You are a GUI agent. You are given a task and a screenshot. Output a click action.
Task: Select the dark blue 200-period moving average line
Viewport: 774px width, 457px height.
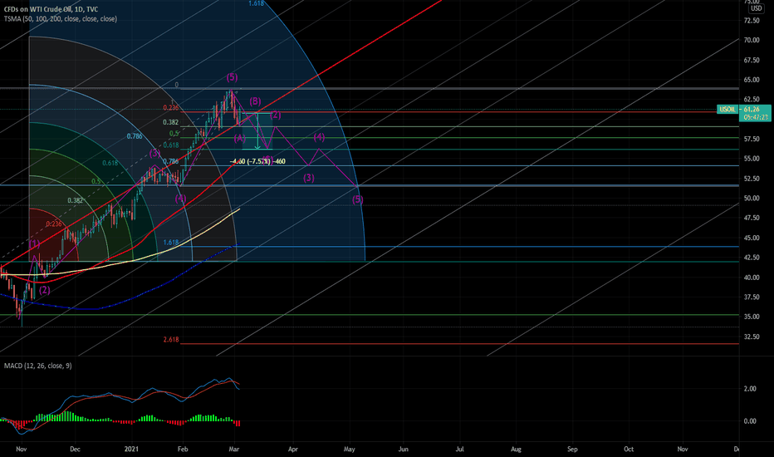99,309
